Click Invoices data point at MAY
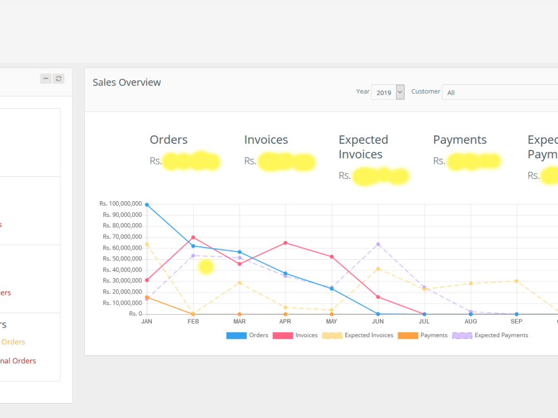Viewport: 558px width, 418px height. 331,256
